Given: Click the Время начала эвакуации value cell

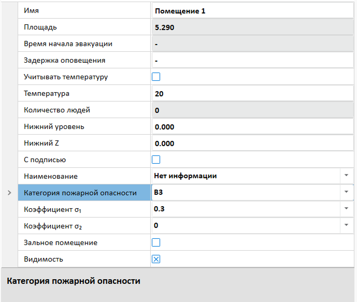Looking at the screenshot, I should click(252, 44).
